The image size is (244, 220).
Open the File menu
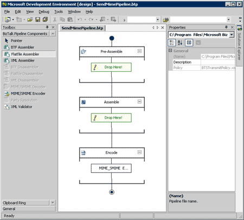[7, 12]
